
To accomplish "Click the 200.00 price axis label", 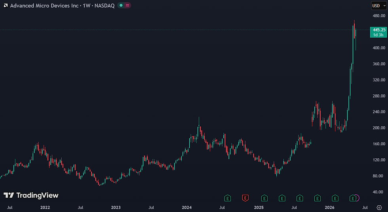I will [x=379, y=128].
